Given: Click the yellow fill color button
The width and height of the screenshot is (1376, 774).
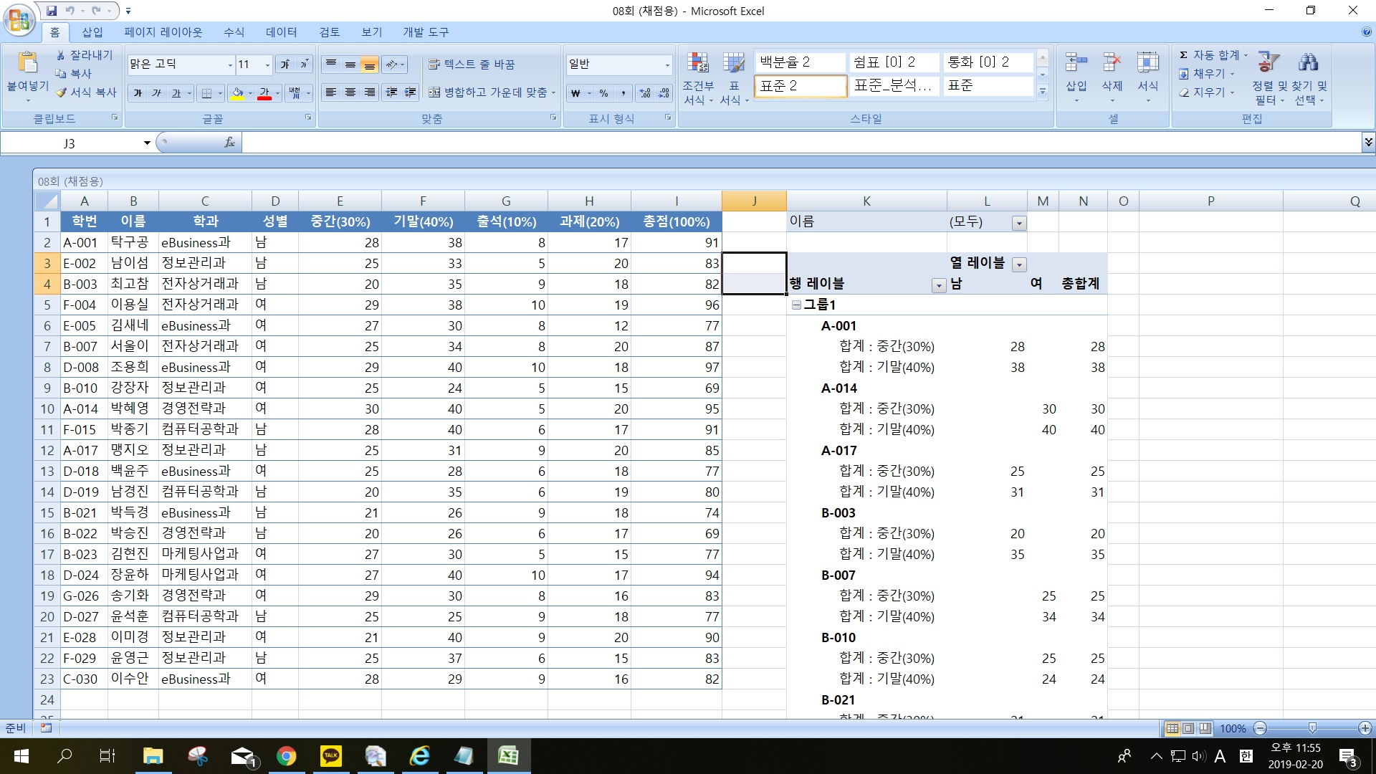Looking at the screenshot, I should pyautogui.click(x=237, y=93).
